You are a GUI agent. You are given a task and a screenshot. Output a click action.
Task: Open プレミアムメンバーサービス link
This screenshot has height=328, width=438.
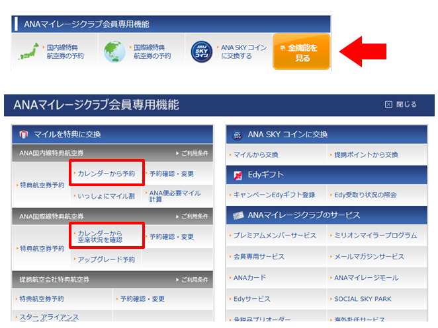275,236
